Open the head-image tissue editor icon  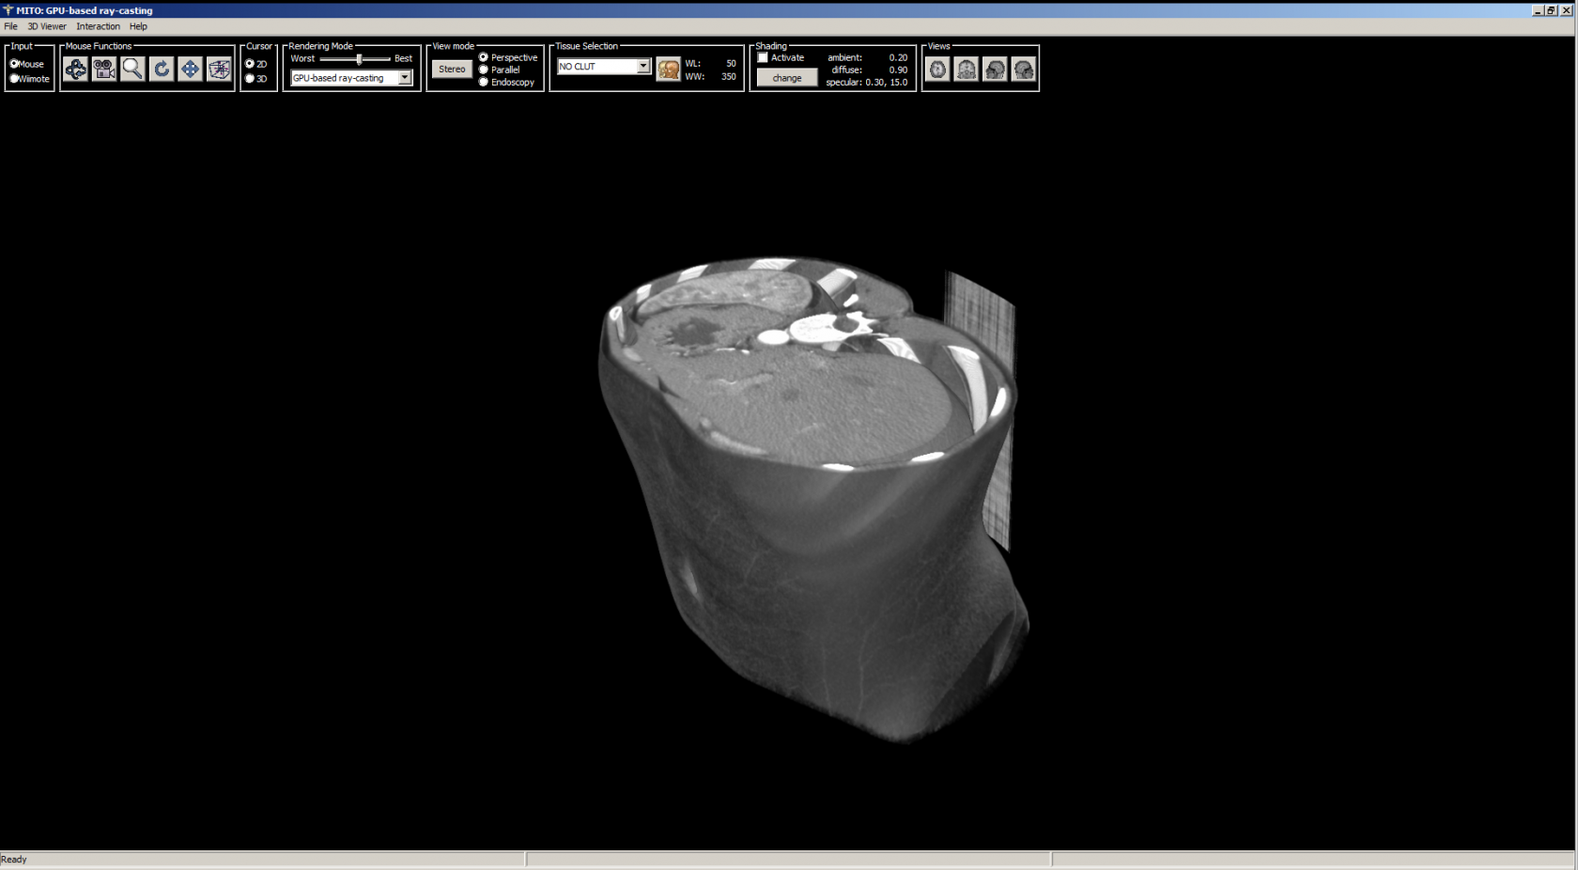coord(668,70)
